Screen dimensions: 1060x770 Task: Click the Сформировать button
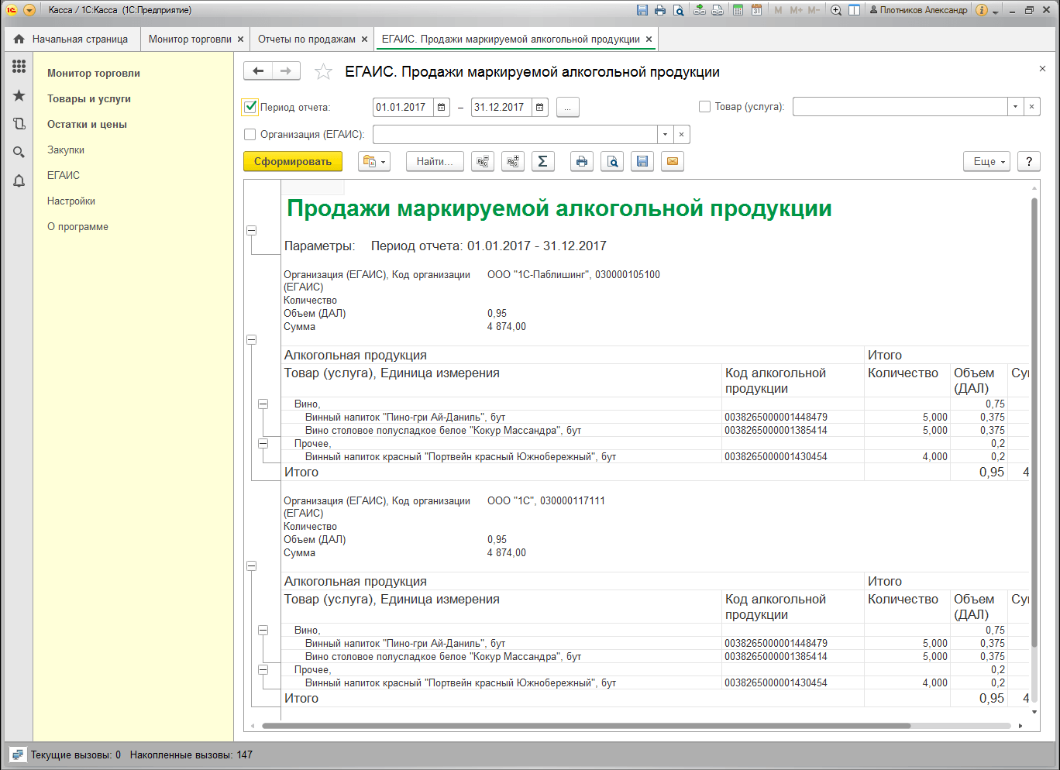[x=293, y=161]
